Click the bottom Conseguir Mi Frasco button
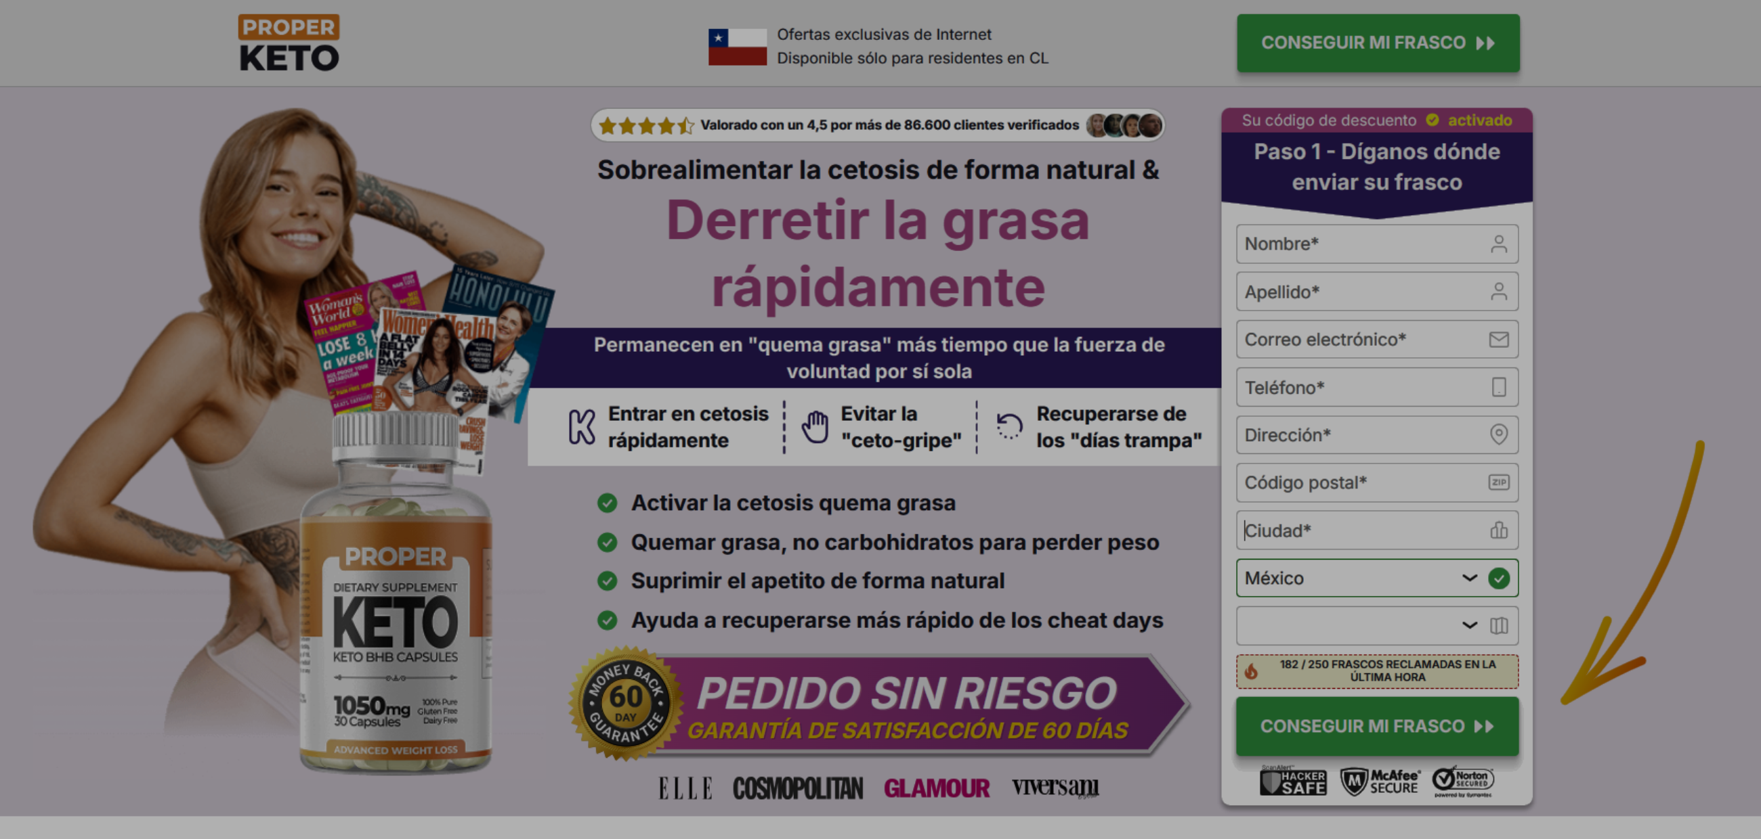 click(x=1377, y=726)
